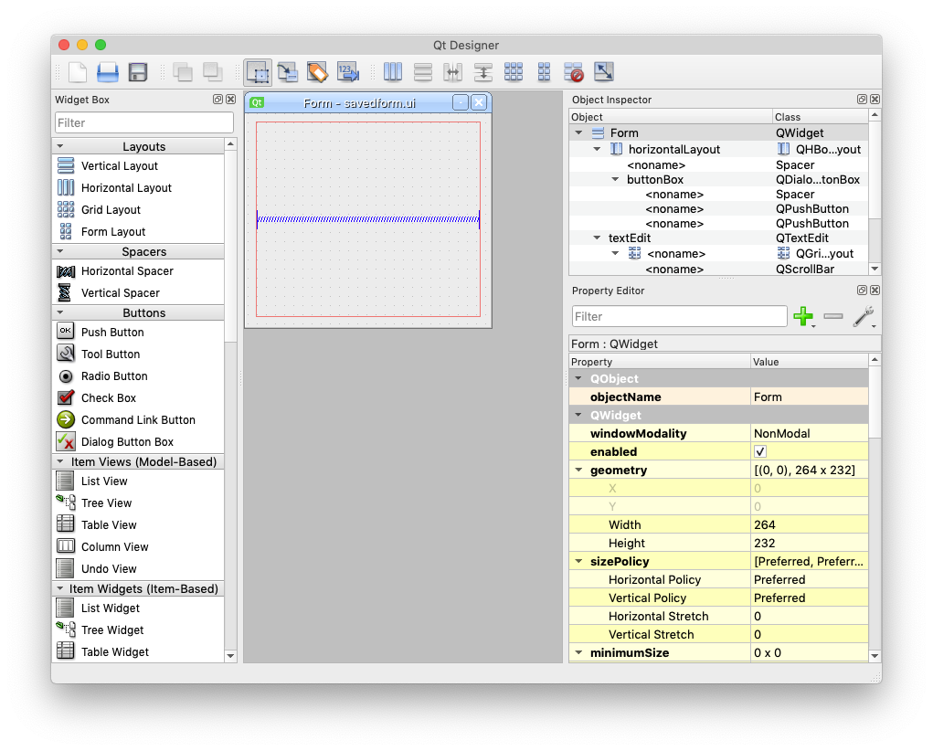This screenshot has width=933, height=751.
Task: Add dynamic property with green plus
Action: [803, 317]
